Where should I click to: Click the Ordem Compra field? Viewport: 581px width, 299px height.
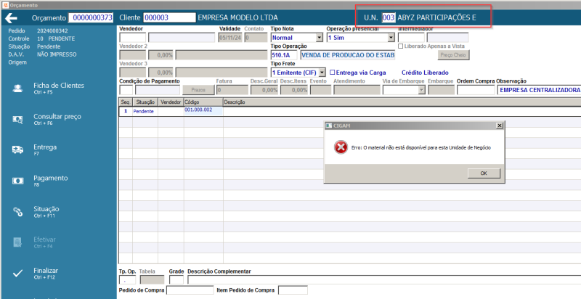[476, 90]
